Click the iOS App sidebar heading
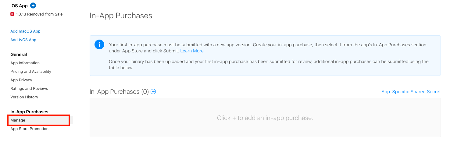 click(19, 5)
